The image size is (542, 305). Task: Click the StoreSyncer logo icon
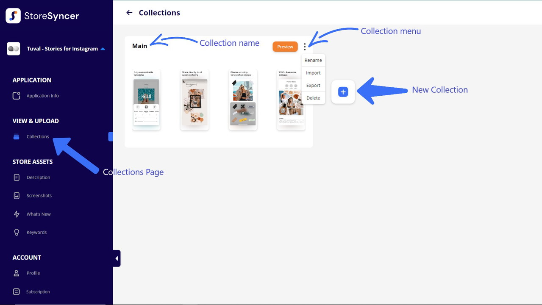click(x=13, y=16)
